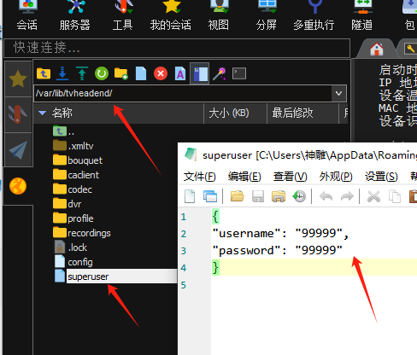Open 编辑(E) menu in editor window
Image resolution: width=417 pixels, height=355 pixels.
[x=244, y=177]
